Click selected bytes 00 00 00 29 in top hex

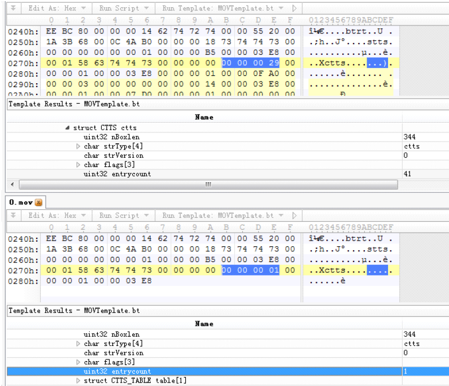coord(251,63)
